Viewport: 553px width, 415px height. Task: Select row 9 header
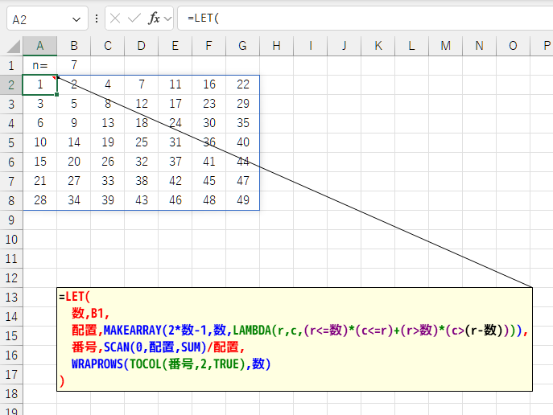11,220
